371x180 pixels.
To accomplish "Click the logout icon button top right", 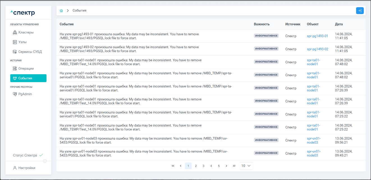I will pyautogui.click(x=360, y=11).
